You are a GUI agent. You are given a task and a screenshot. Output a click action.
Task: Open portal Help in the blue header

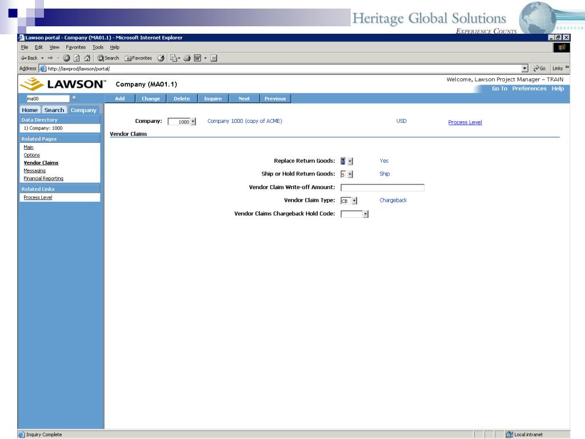558,89
